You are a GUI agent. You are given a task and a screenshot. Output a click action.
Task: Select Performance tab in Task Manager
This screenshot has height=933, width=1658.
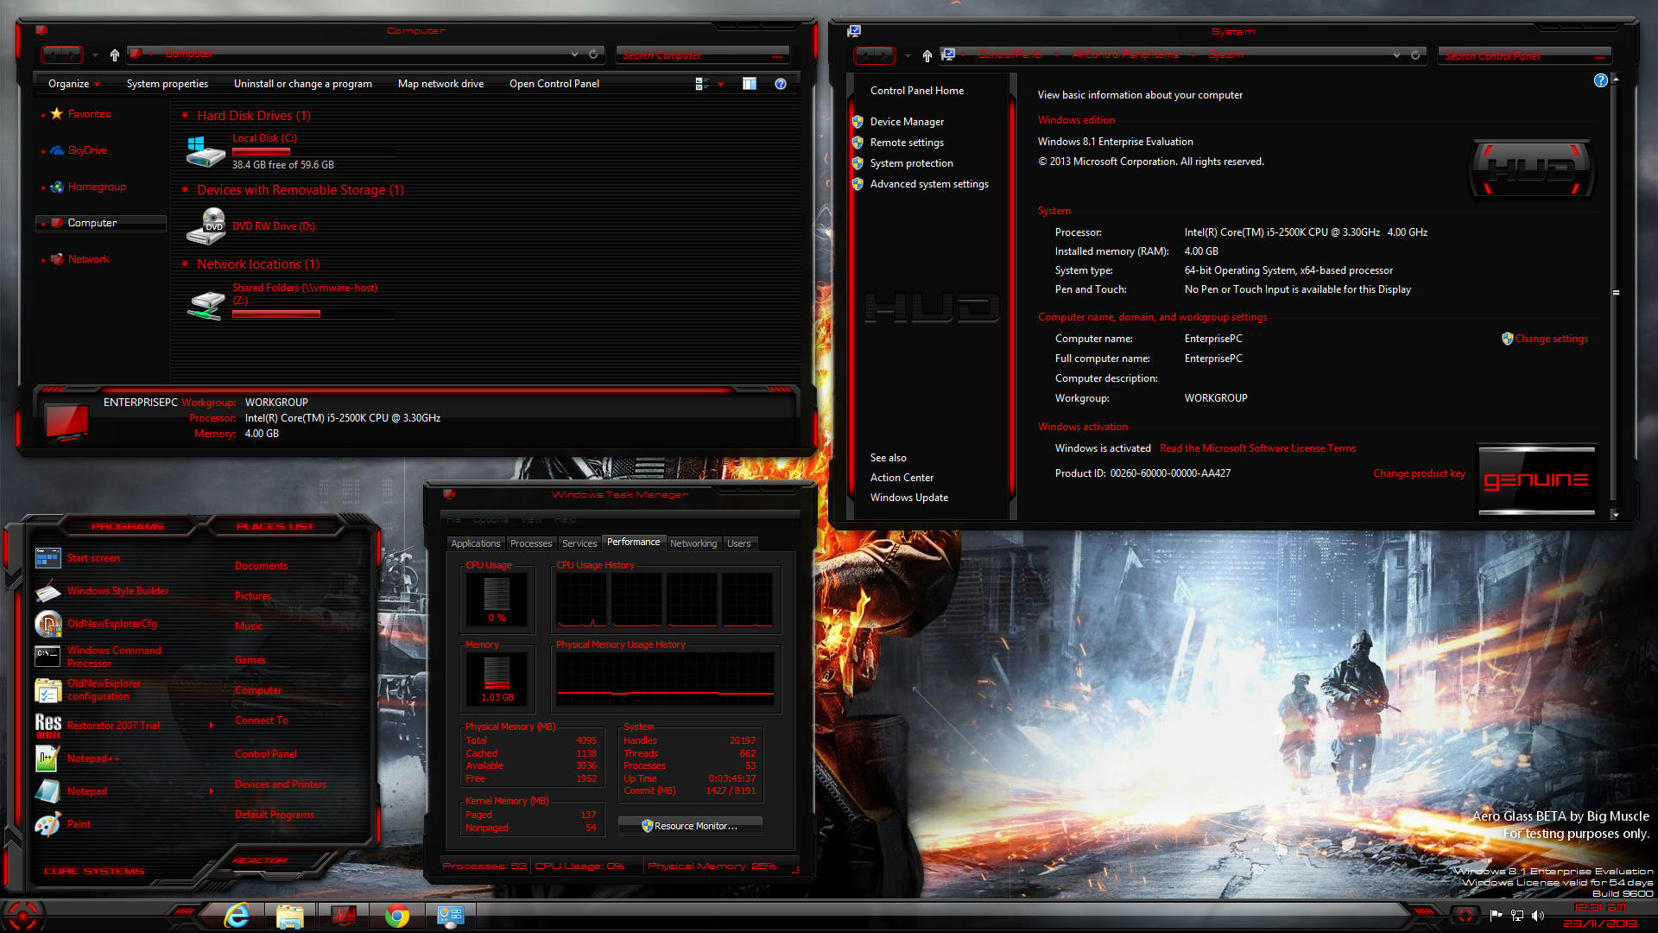pyautogui.click(x=634, y=542)
